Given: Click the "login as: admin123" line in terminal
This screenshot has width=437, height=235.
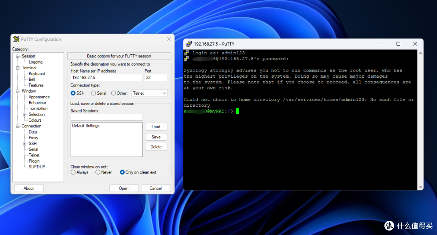Looking at the screenshot, I should point(218,53).
